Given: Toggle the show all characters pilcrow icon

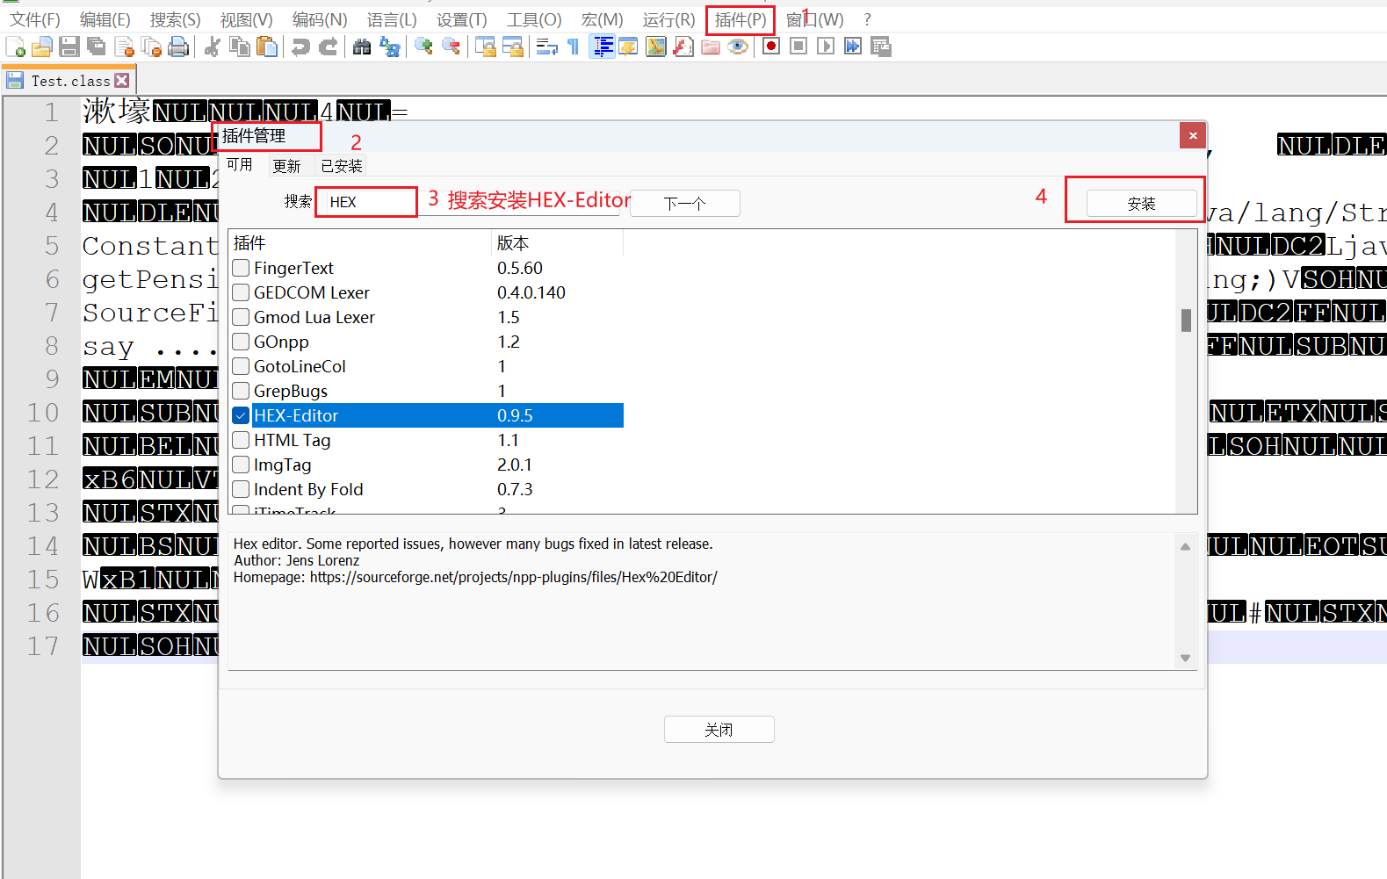Looking at the screenshot, I should 574,47.
